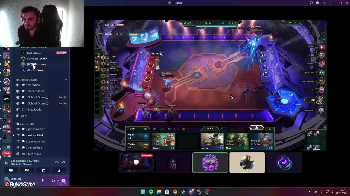Open genel-sohbet text channel
Screen dimensions: 350x196
(42, 129)
